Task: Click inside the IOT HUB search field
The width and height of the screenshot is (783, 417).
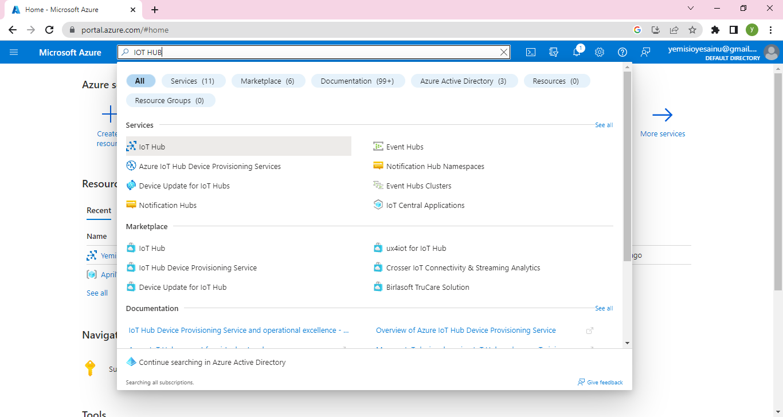Action: click(x=315, y=52)
